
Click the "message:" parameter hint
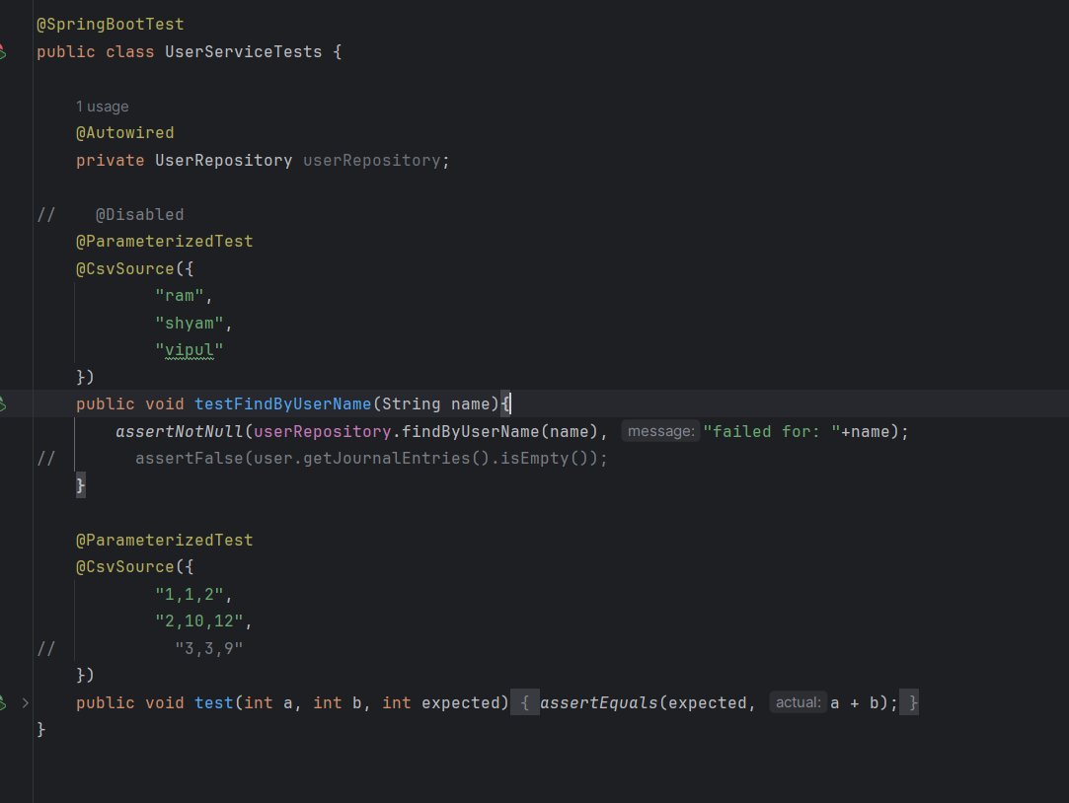(x=660, y=431)
